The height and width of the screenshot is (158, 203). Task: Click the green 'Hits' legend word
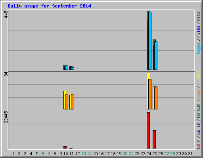pyautogui.click(x=199, y=16)
